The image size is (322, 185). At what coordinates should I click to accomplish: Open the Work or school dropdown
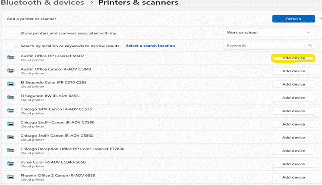(x=269, y=33)
